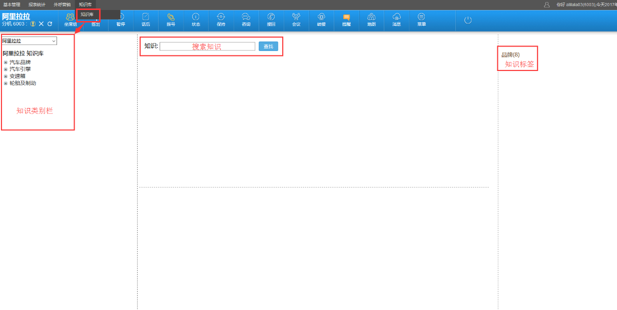Click the 查找 search button

pos(268,46)
